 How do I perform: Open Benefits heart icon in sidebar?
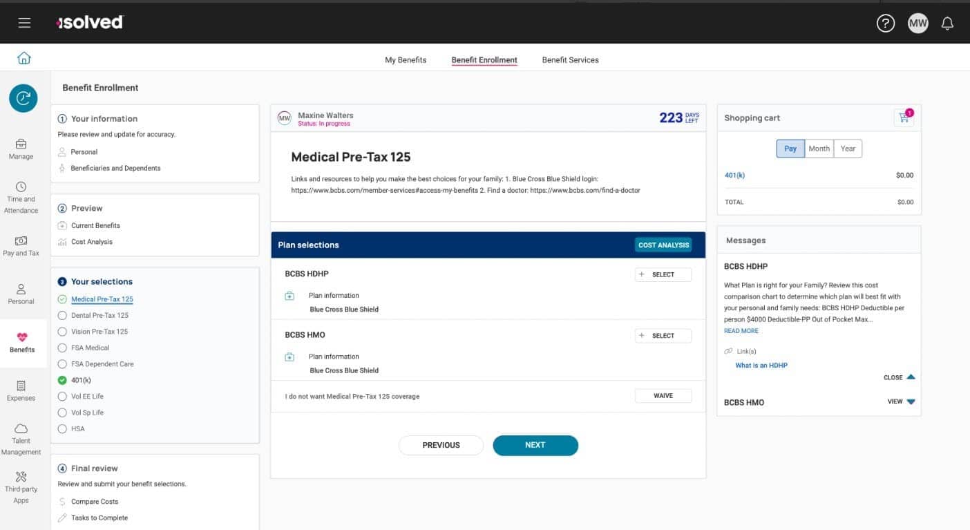[x=22, y=338]
